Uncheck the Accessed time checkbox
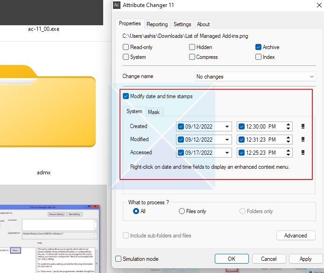324x273 pixels. [x=241, y=152]
